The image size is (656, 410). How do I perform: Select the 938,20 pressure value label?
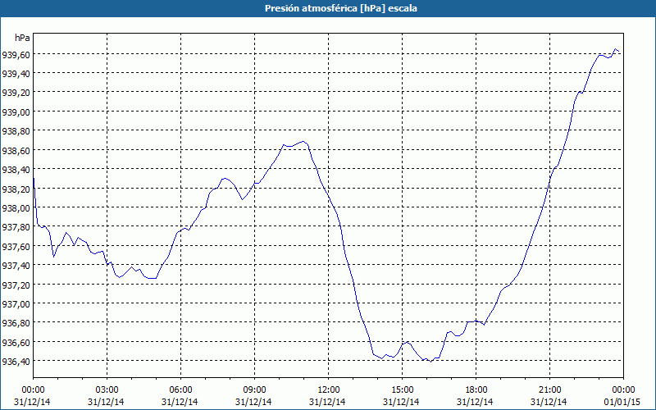click(16, 189)
